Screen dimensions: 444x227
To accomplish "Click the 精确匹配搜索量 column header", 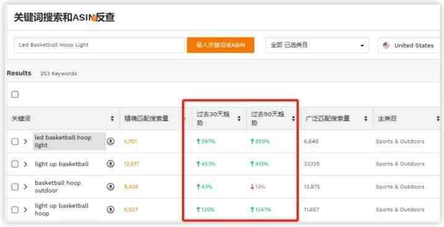I will (x=146, y=118).
